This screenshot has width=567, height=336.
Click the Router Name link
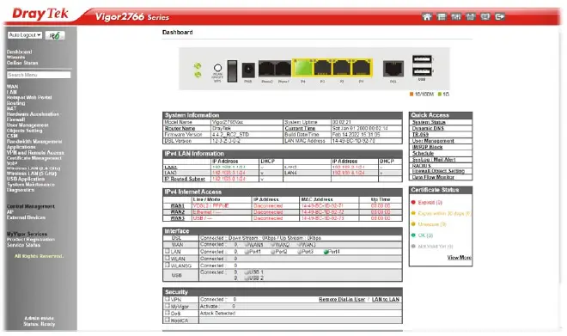pos(180,128)
